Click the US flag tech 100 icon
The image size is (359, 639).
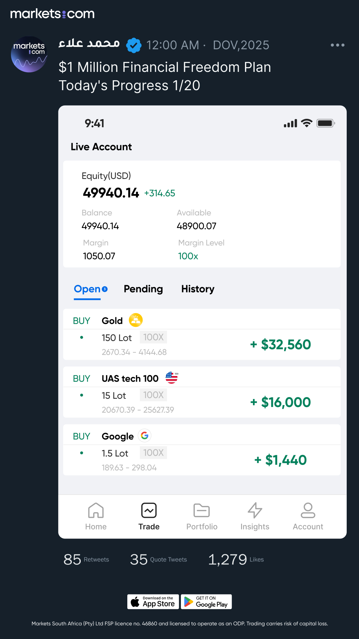pyautogui.click(x=172, y=378)
